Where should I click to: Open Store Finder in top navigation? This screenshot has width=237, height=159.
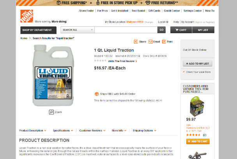[87, 11]
